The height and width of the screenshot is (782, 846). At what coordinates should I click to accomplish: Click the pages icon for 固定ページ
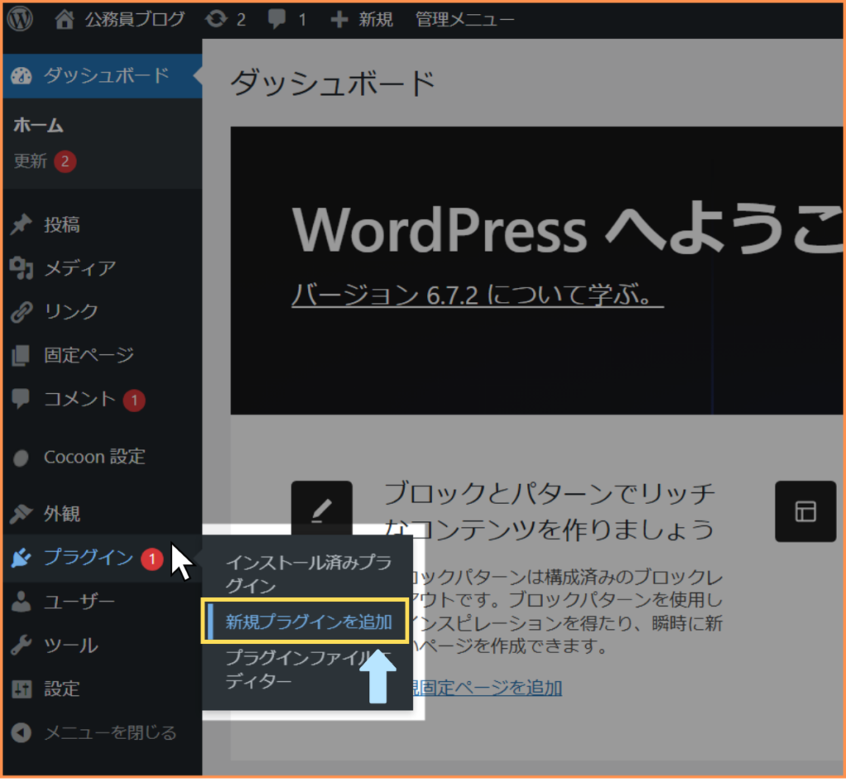click(21, 355)
